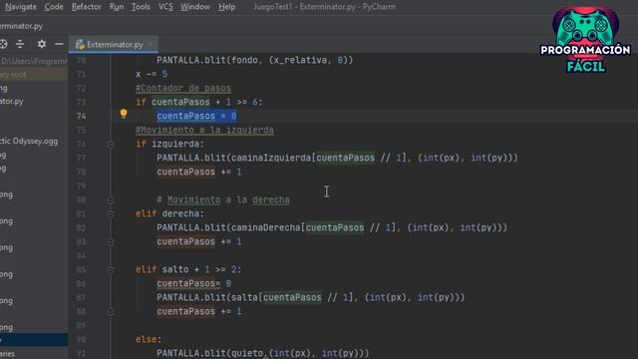Close the Exterminator.py editor tab
This screenshot has height=359, width=638.
tap(151, 44)
